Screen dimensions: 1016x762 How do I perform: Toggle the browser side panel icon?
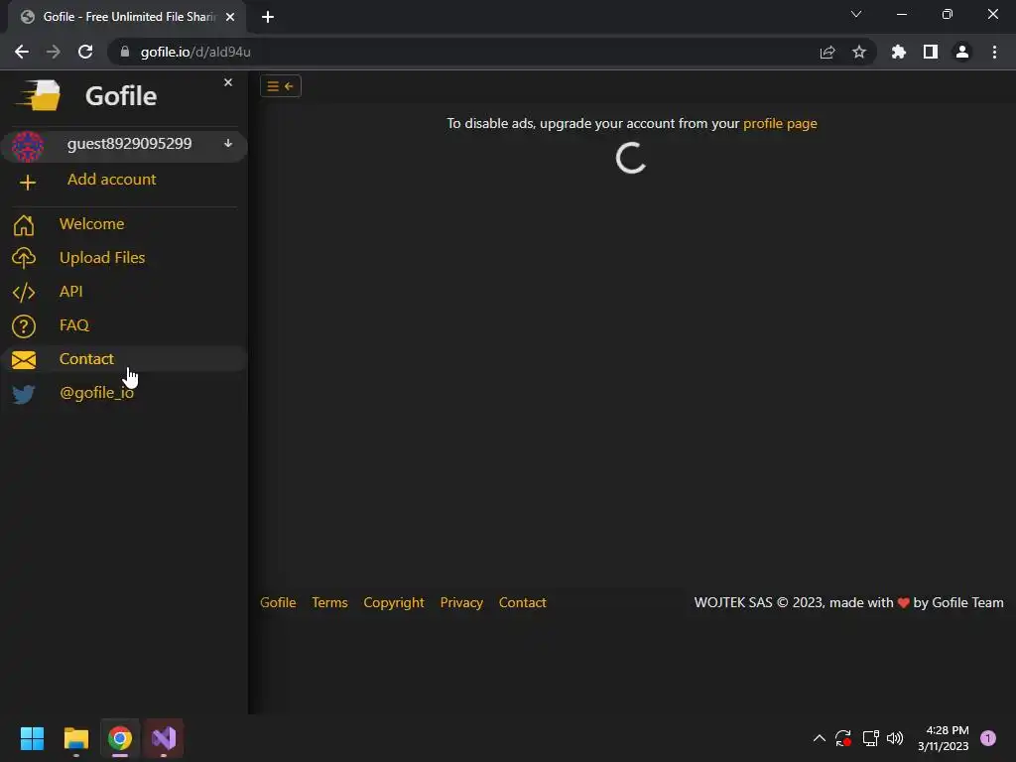[931, 52]
